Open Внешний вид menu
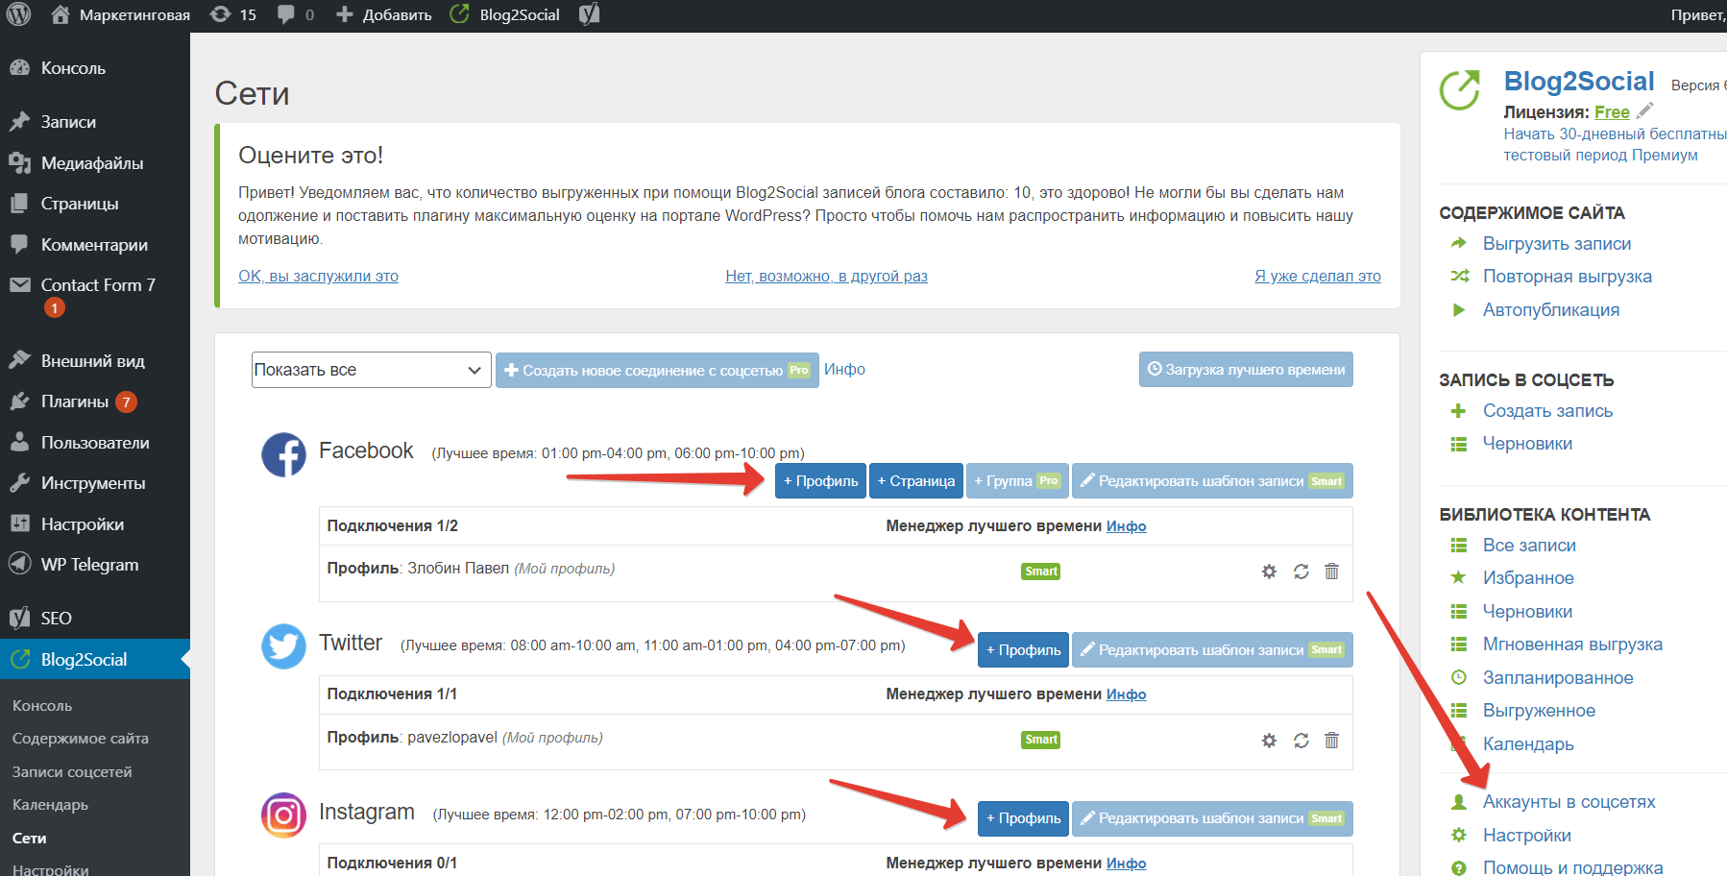The width and height of the screenshot is (1727, 876). pyautogui.click(x=95, y=361)
